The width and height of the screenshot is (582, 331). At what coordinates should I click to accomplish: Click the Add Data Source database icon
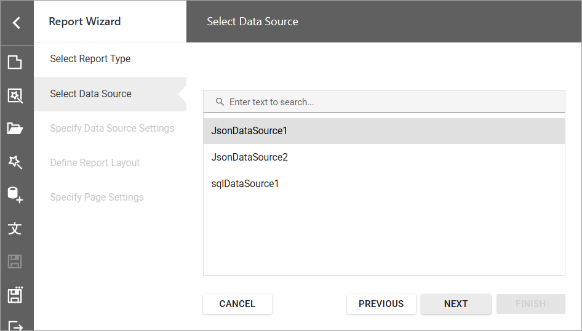15,195
